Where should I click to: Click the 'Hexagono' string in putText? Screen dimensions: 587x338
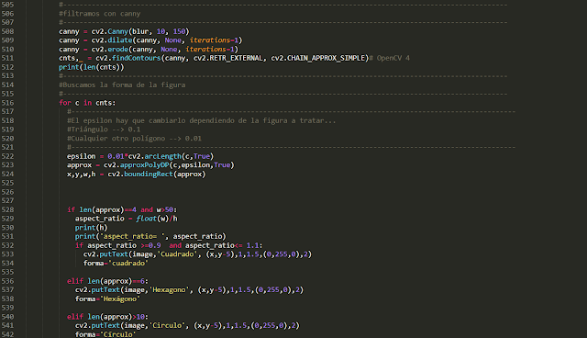tap(169, 290)
